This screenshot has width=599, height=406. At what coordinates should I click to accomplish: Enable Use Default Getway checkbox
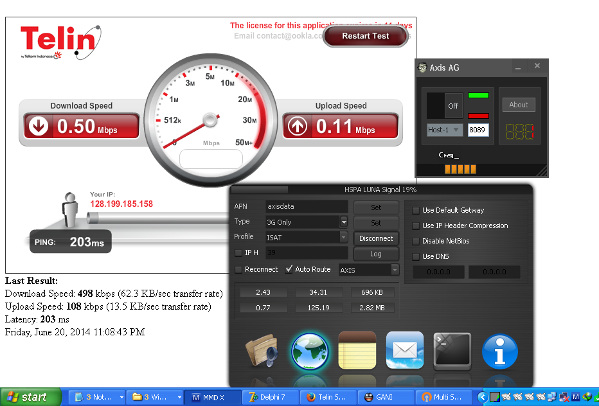416,211
